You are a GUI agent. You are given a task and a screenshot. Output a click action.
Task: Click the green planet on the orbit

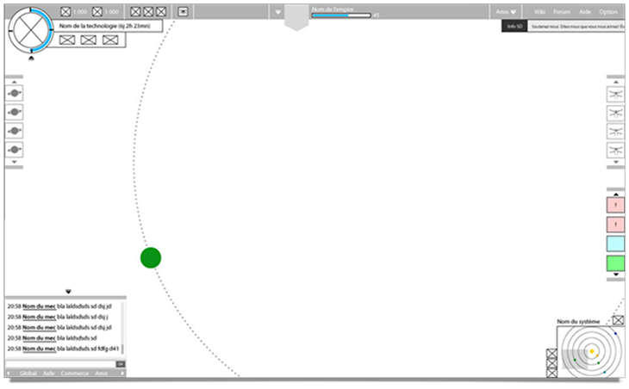click(x=151, y=257)
